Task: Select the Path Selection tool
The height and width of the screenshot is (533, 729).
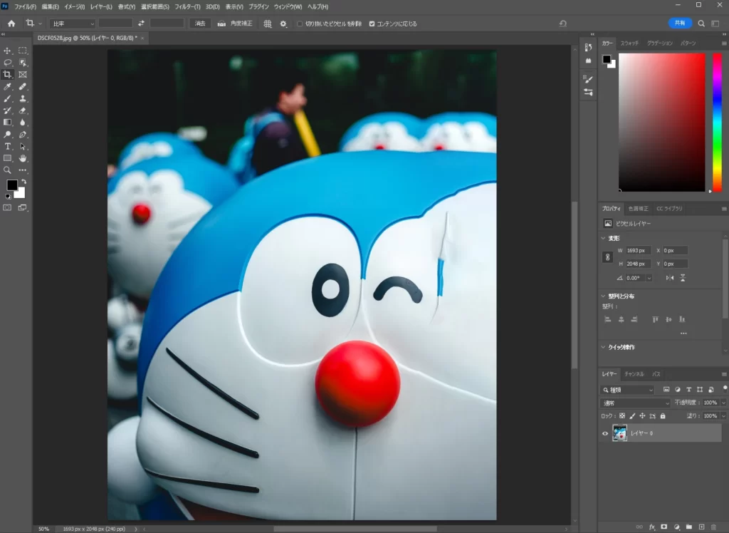Action: click(22, 147)
